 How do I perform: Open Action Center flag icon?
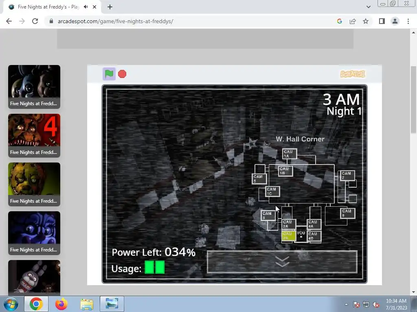click(356, 304)
